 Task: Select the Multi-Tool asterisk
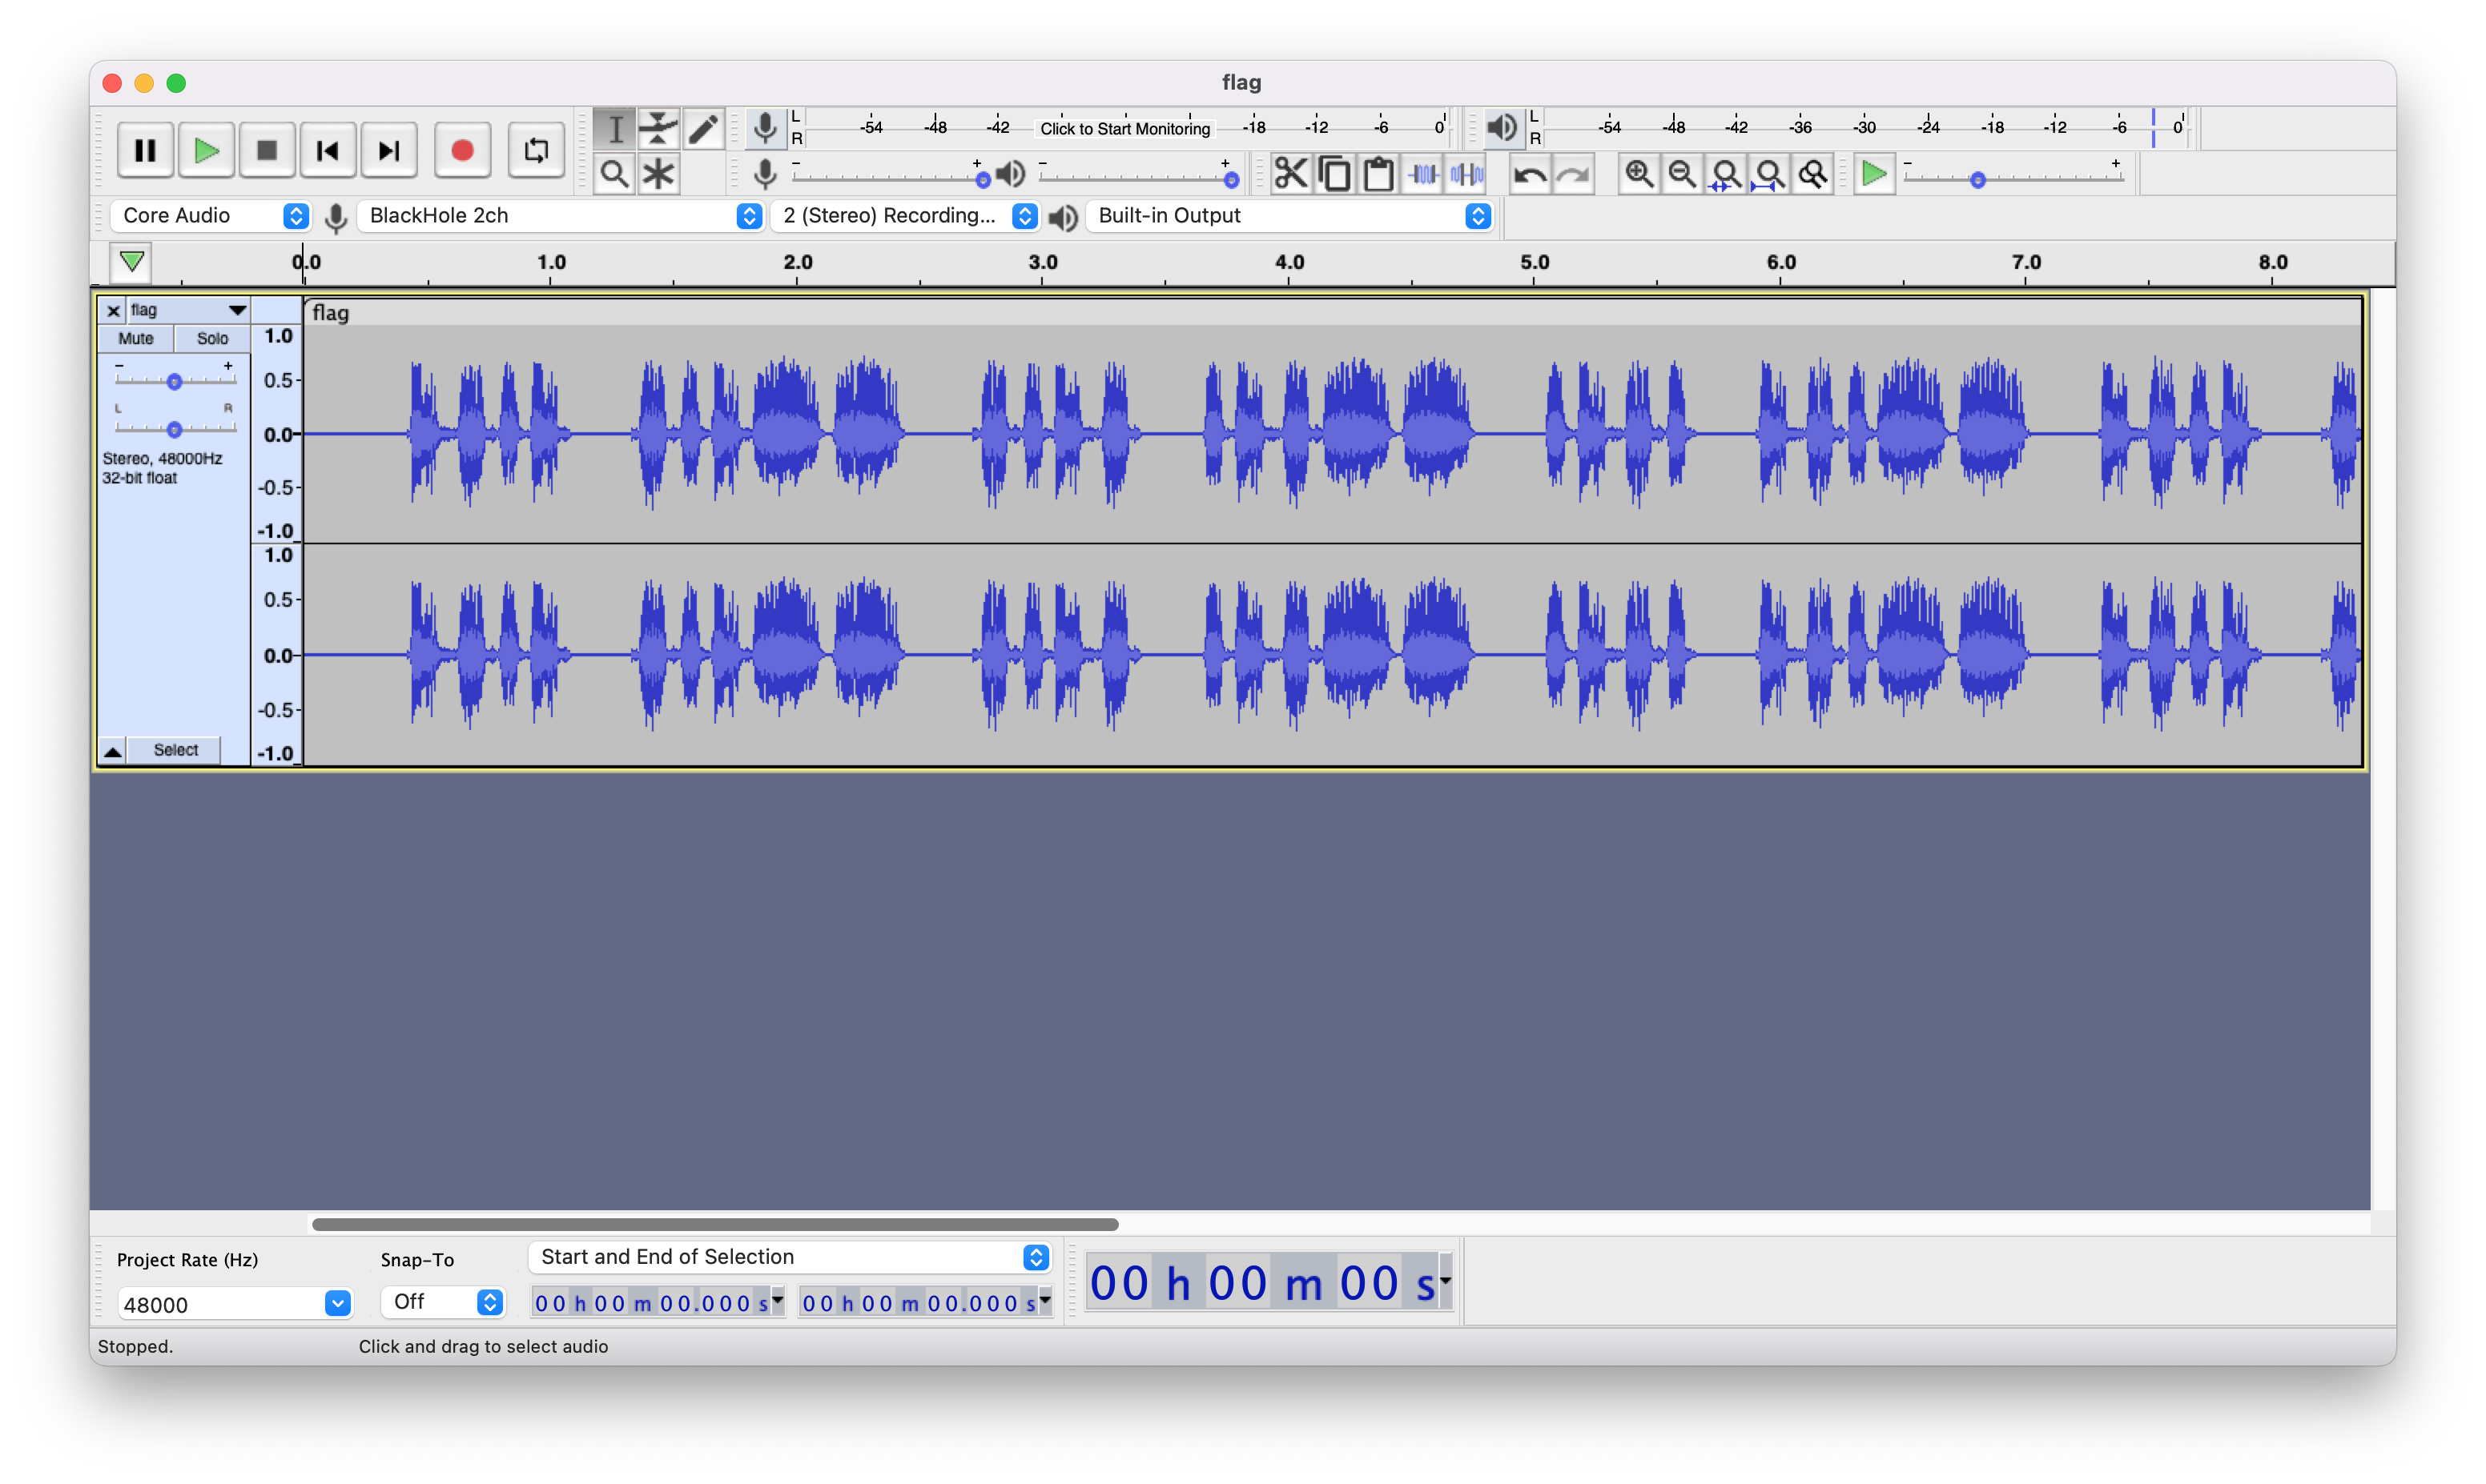click(658, 174)
